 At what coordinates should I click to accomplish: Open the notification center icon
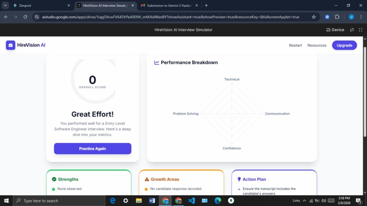pos(358,201)
